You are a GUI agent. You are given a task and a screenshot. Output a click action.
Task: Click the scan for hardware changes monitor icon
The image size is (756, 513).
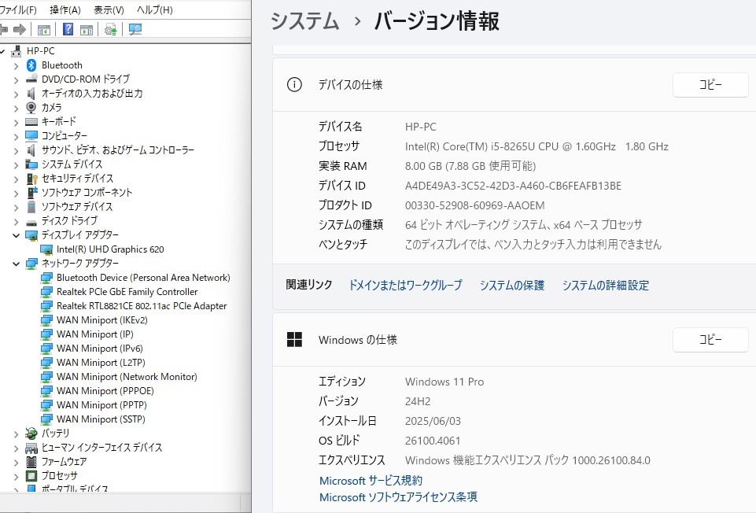pyautogui.click(x=135, y=29)
